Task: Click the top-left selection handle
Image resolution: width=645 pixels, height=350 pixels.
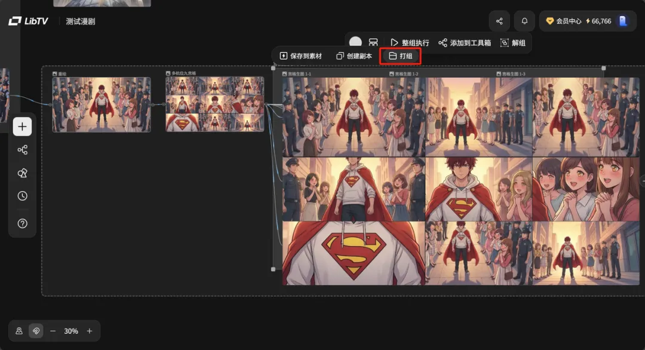Action: (x=273, y=68)
